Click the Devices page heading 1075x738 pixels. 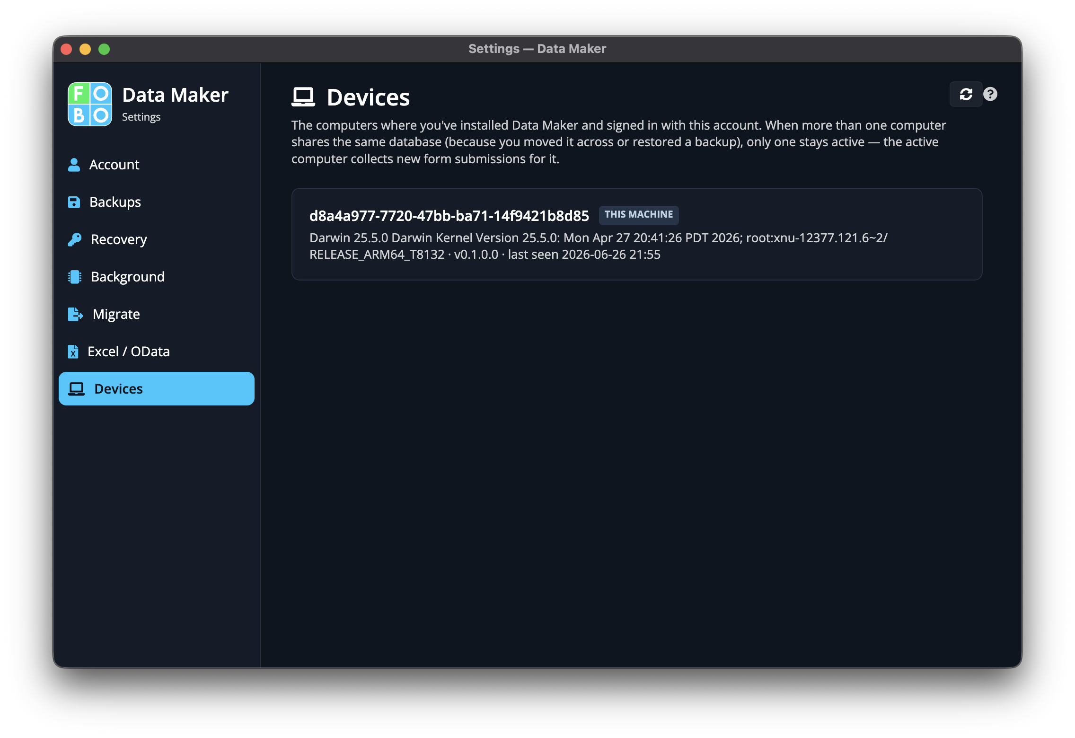[x=368, y=97]
